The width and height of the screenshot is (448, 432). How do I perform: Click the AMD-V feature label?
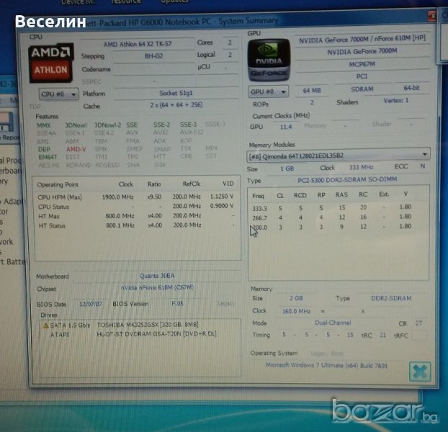(76, 149)
